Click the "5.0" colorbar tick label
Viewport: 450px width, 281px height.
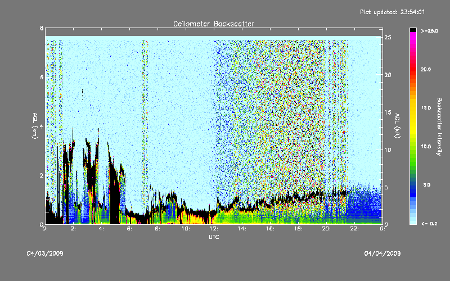click(427, 185)
